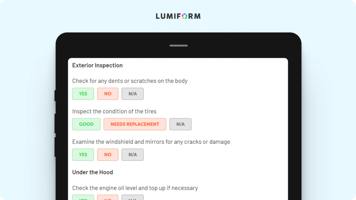Select NO for dents or scratches check

(108, 94)
